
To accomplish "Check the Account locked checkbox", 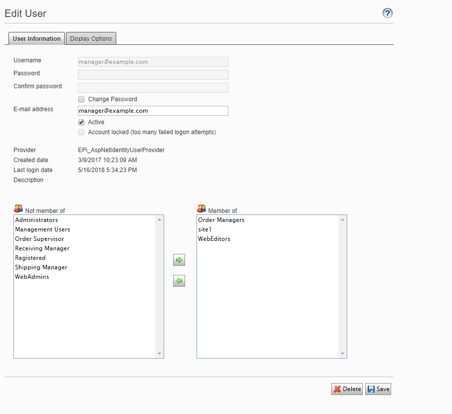I will (x=81, y=132).
